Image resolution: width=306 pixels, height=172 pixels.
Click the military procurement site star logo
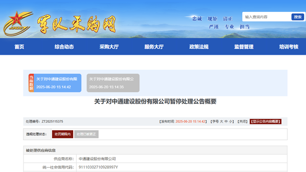point(18,23)
